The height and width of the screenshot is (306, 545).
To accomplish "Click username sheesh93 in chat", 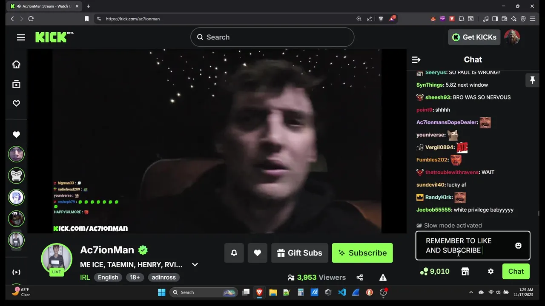I will click(x=438, y=97).
